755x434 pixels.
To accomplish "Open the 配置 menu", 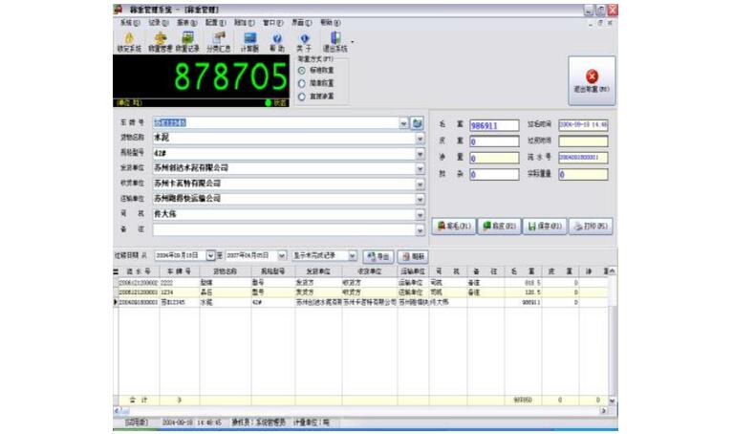I will pyautogui.click(x=216, y=23).
